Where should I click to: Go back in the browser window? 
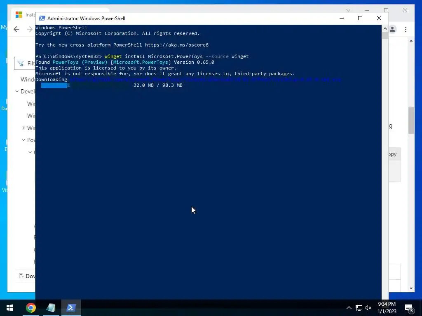tap(16, 29)
